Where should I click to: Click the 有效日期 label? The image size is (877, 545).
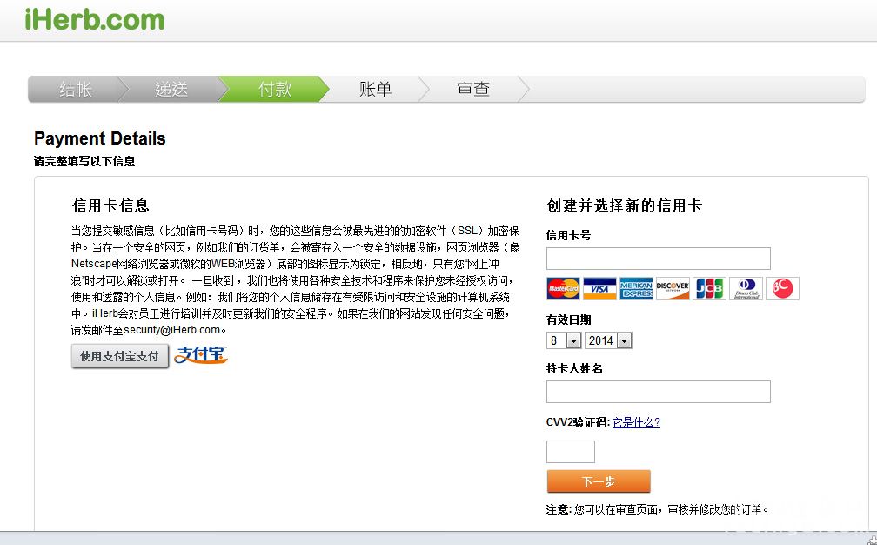pyautogui.click(x=569, y=320)
